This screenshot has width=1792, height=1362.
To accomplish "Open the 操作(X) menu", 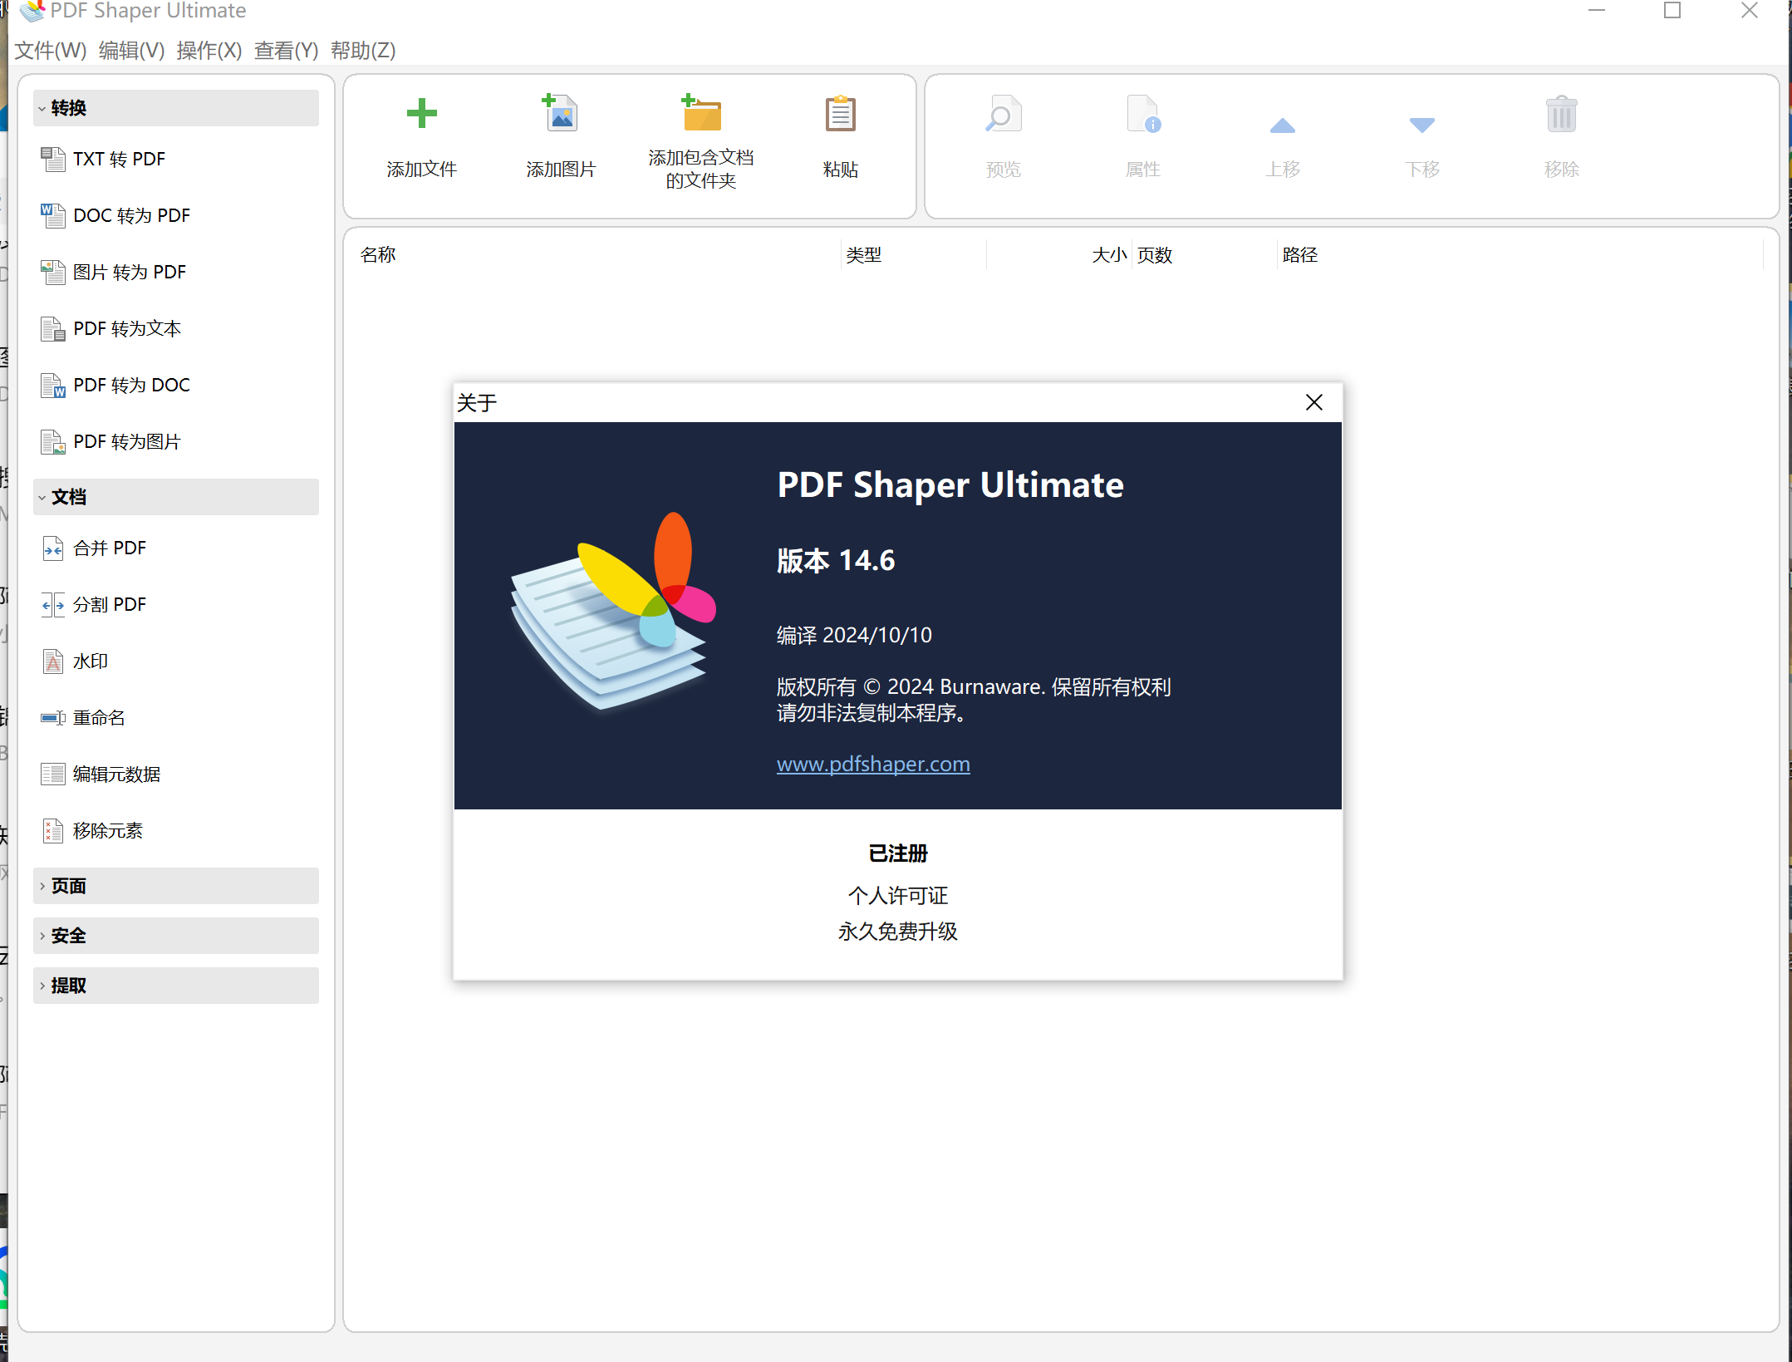I will (209, 51).
